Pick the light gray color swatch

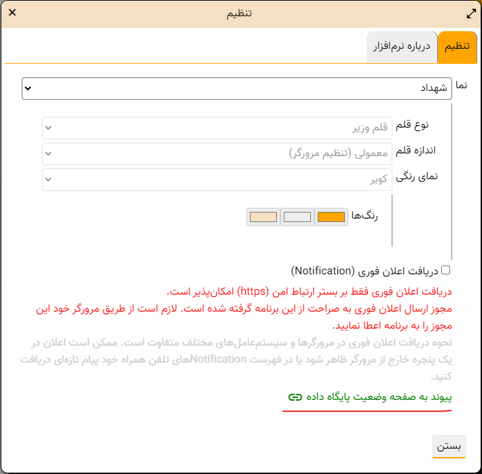(x=297, y=217)
